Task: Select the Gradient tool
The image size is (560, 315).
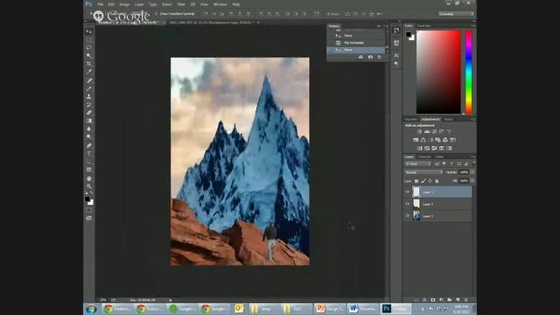Action: [x=89, y=121]
